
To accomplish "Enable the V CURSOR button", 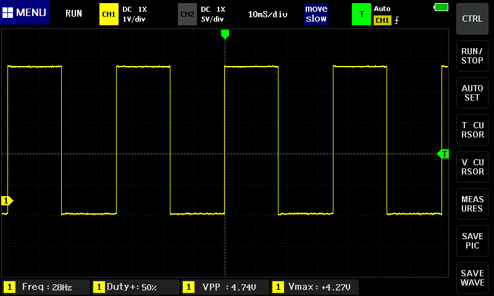I will 472,166.
